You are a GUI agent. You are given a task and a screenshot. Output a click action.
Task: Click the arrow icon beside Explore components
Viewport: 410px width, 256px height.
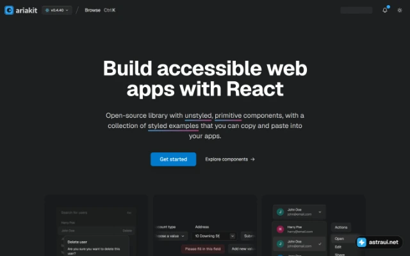pos(252,159)
